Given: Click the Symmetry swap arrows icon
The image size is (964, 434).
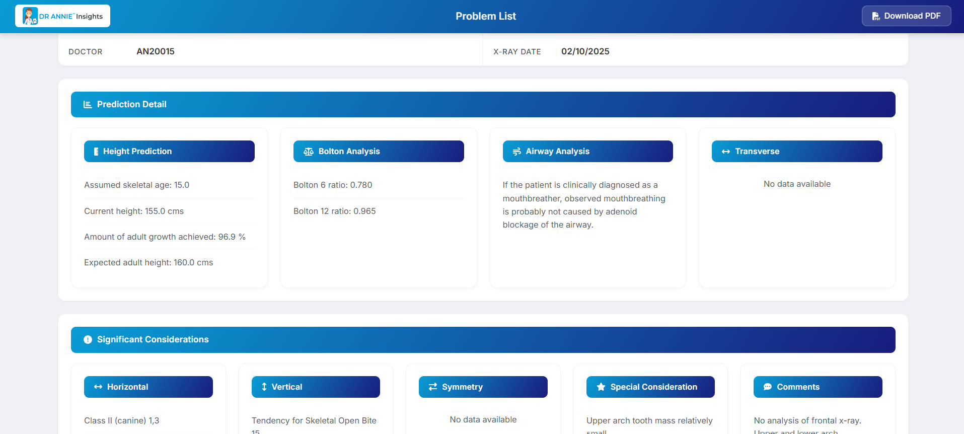Looking at the screenshot, I should point(433,387).
